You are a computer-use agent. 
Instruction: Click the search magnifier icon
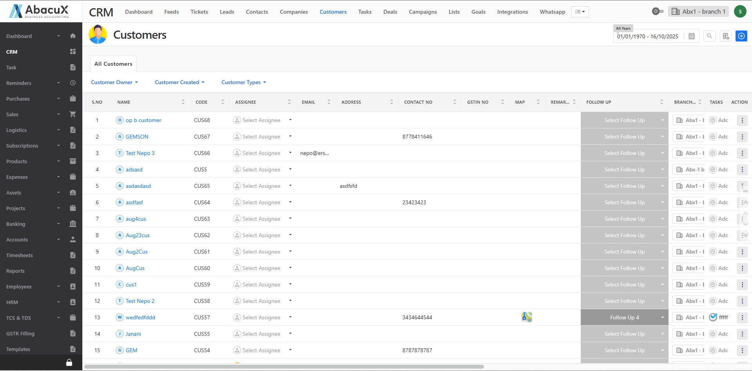709,36
